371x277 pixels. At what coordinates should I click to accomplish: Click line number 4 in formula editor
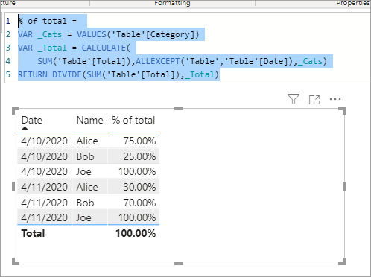coord(8,61)
